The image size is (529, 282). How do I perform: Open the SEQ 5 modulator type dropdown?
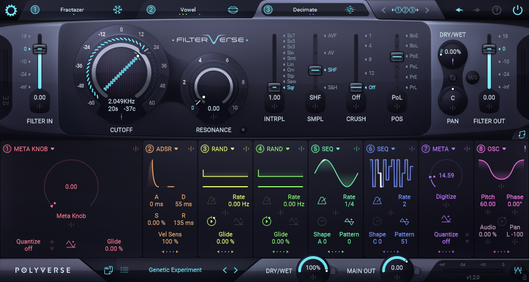pos(338,149)
